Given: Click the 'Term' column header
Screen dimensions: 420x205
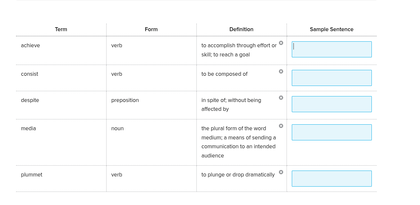Looking at the screenshot, I should (61, 29).
